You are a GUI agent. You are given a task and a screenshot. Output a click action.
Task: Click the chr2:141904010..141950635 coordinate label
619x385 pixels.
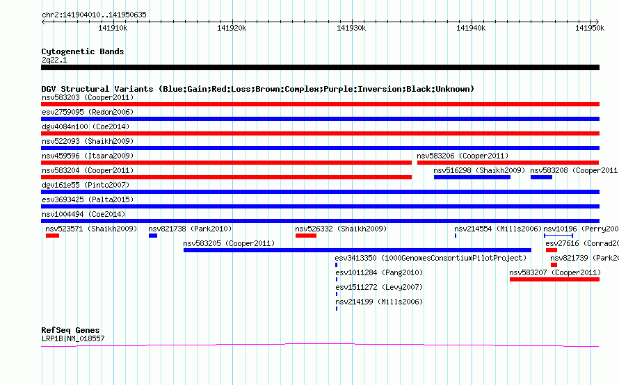[x=94, y=15]
